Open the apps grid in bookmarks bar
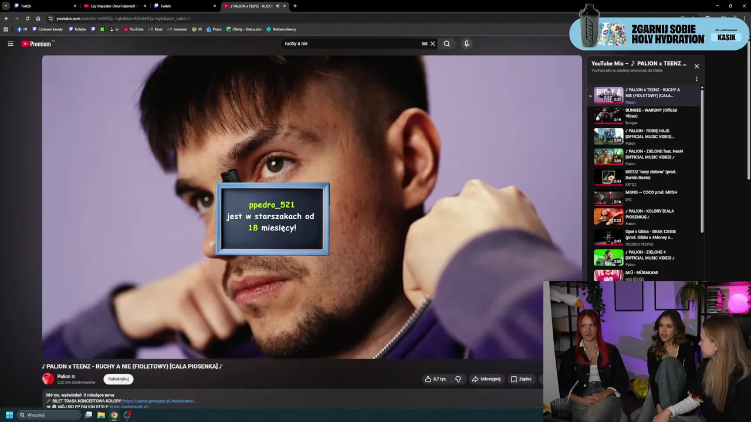This screenshot has height=422, width=751. [6, 29]
